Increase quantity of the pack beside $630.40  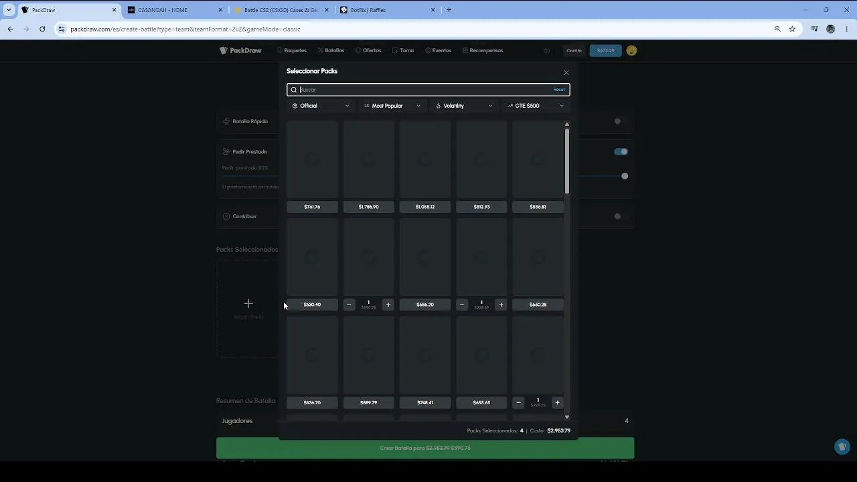pos(388,305)
